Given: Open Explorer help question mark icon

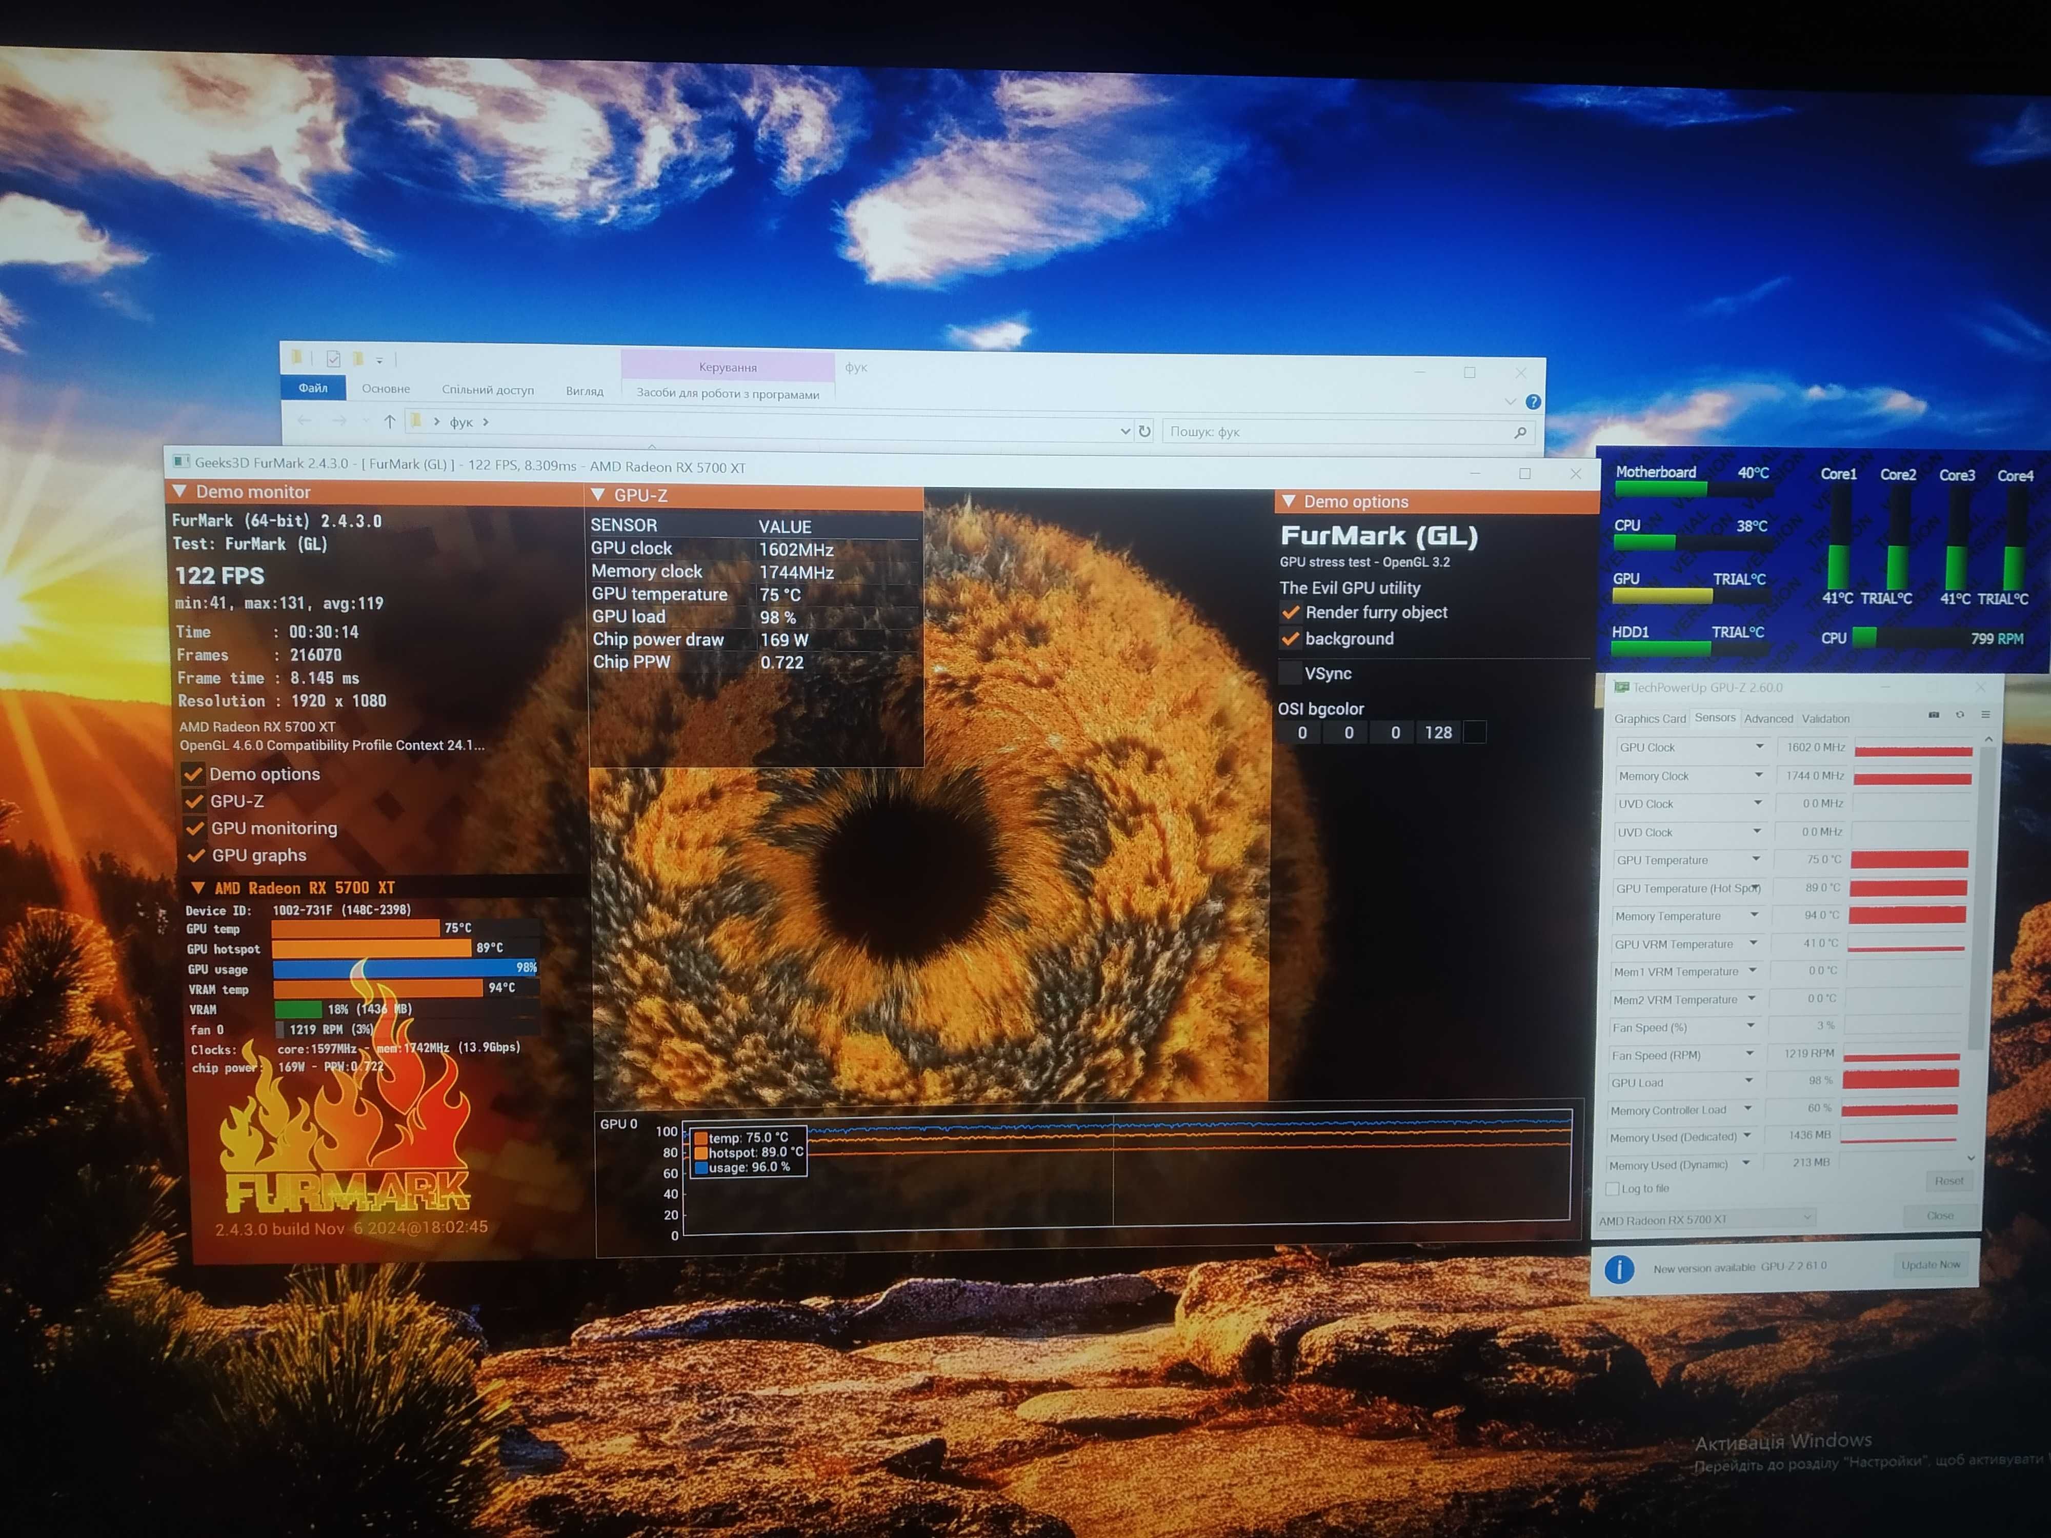Looking at the screenshot, I should [1534, 401].
